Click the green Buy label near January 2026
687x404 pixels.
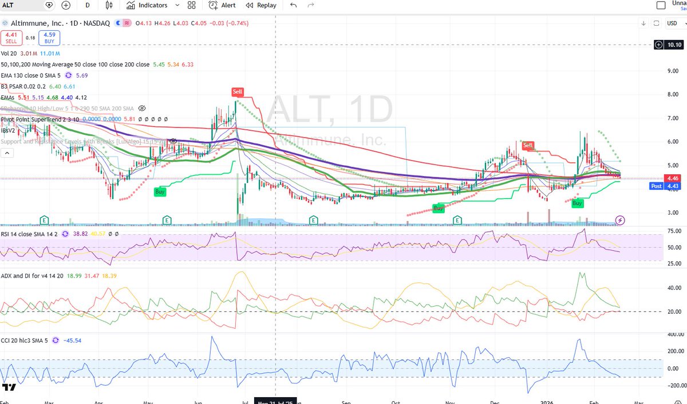pos(577,203)
